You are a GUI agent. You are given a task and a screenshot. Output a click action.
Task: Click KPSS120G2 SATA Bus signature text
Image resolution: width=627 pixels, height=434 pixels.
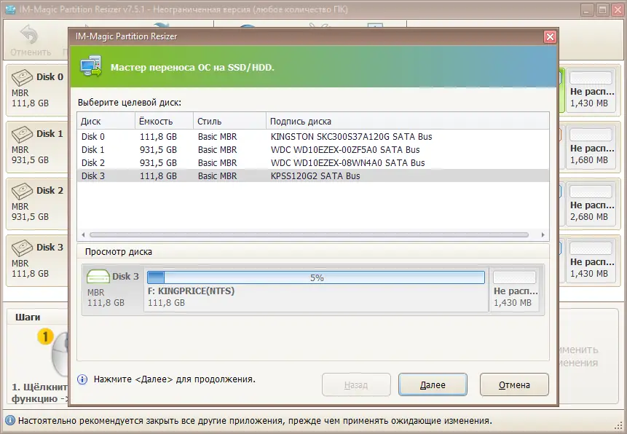(315, 176)
